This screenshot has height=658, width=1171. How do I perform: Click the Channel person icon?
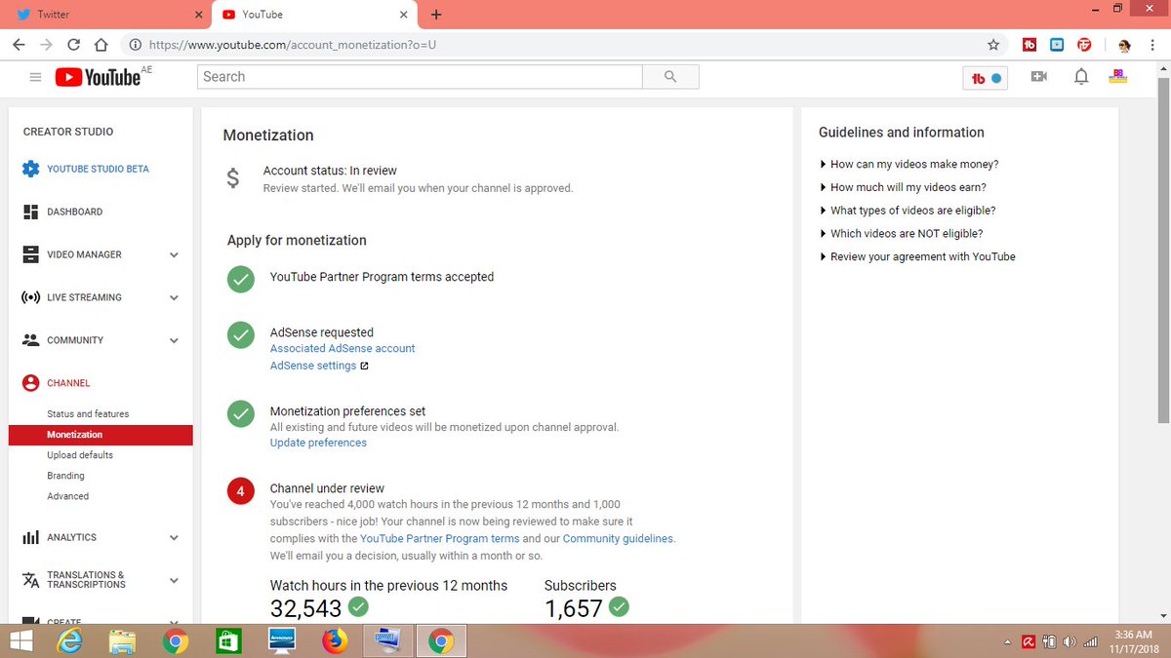pos(30,383)
